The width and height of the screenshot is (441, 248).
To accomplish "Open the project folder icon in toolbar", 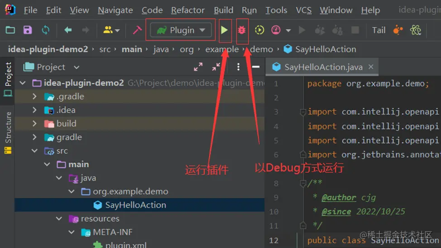I will click(10, 30).
